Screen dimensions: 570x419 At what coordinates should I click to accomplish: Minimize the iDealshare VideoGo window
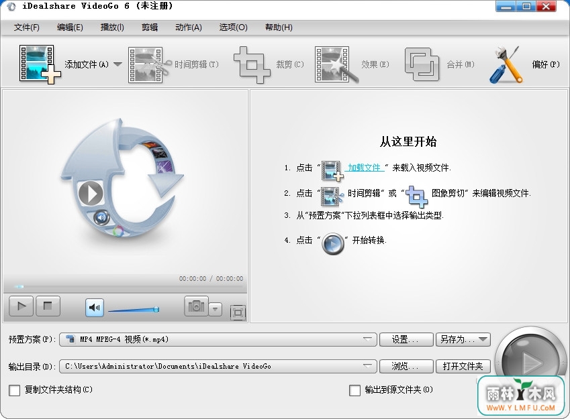pos(506,7)
